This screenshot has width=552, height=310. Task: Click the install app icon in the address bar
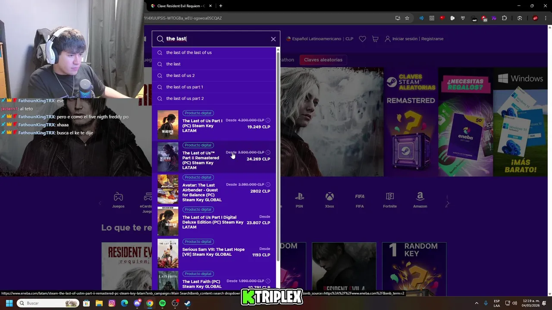click(398, 18)
